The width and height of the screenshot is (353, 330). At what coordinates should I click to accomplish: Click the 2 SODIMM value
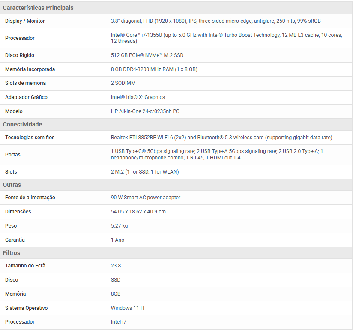124,83
